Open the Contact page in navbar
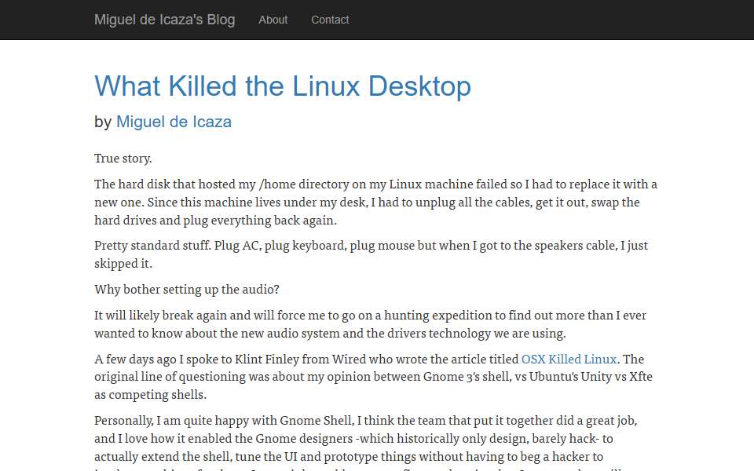754x471 pixels. pyautogui.click(x=330, y=20)
